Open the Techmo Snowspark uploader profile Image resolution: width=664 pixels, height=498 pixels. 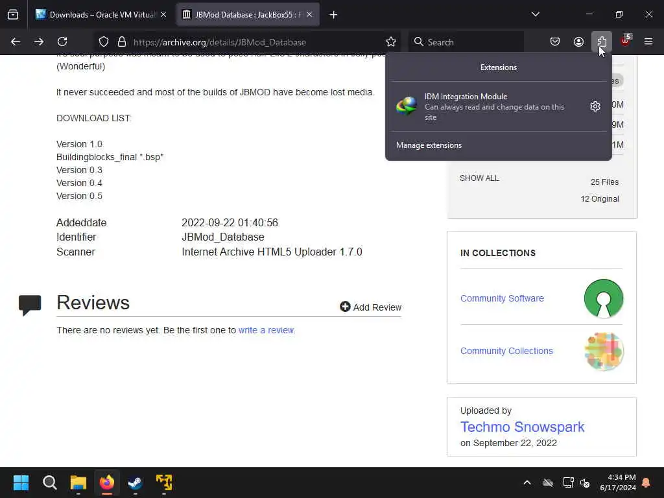(x=522, y=427)
